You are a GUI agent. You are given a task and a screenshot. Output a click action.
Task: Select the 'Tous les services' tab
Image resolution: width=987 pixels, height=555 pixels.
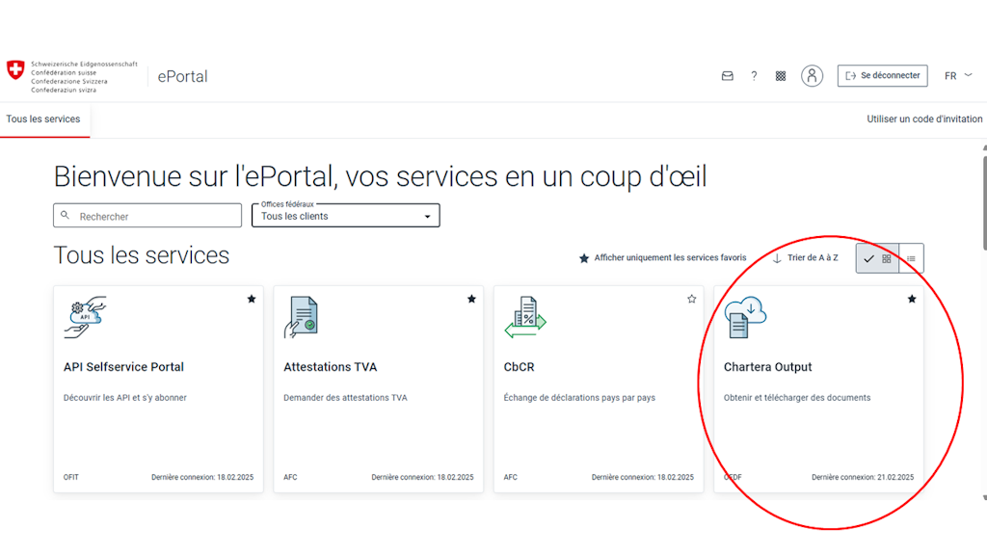pyautogui.click(x=44, y=119)
